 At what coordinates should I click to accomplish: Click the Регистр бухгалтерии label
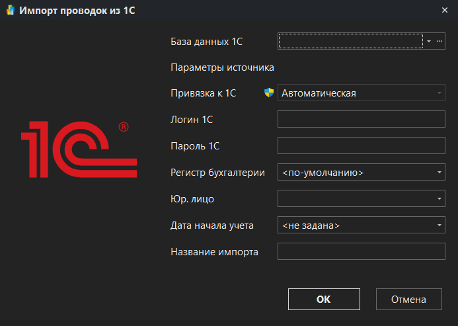tap(217, 173)
